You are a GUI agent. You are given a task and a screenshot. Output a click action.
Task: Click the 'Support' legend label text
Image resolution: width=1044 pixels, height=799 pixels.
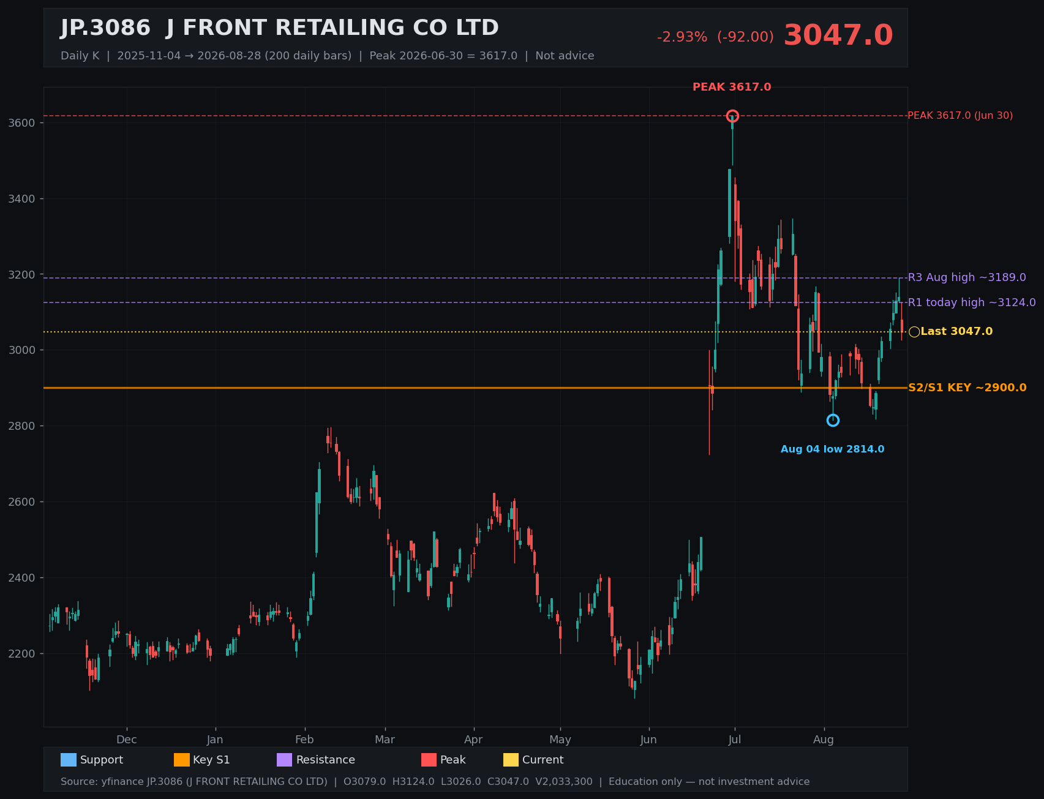pyautogui.click(x=102, y=760)
